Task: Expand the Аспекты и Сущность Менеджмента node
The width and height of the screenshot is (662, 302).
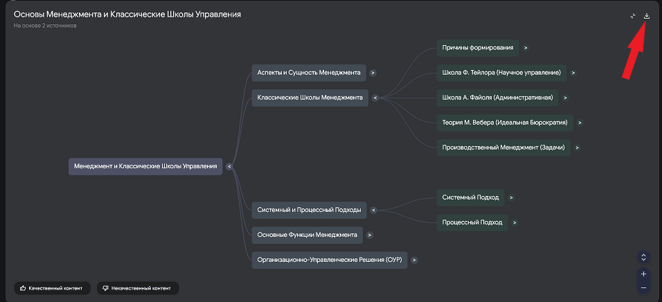Action: [x=373, y=72]
